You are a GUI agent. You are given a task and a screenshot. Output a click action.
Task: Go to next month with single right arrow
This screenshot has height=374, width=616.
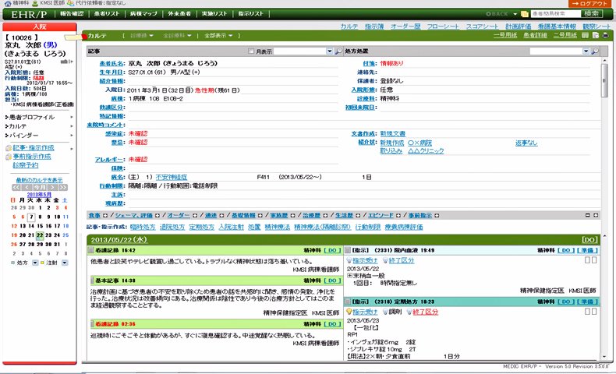tap(53, 188)
